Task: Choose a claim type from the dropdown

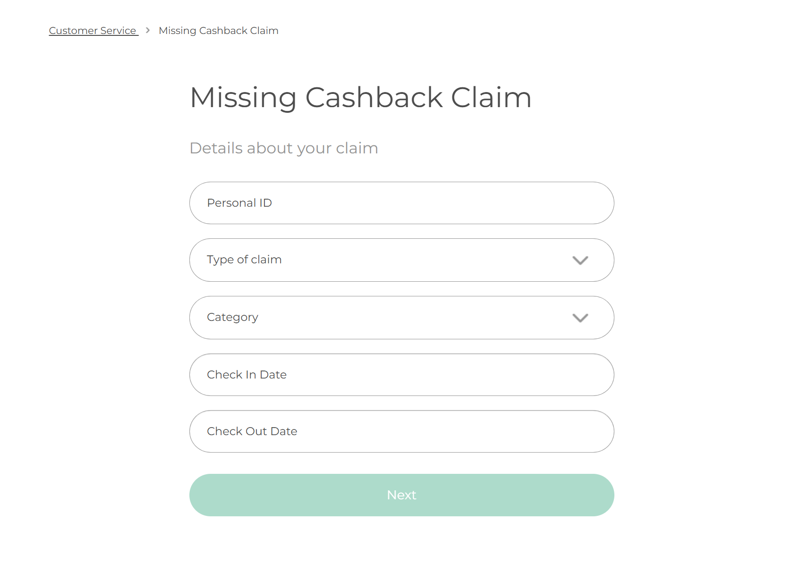Action: pyautogui.click(x=401, y=260)
